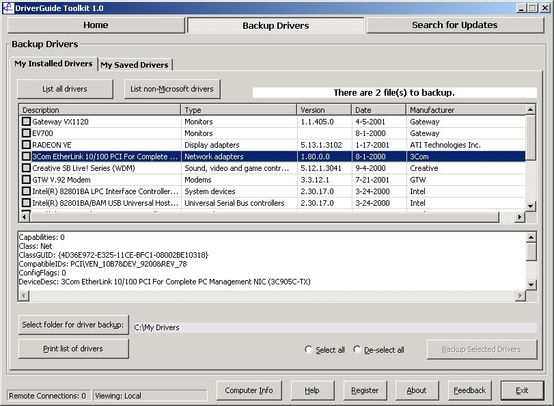Click the List all drivers button
This screenshot has width=554, height=406.
(65, 89)
